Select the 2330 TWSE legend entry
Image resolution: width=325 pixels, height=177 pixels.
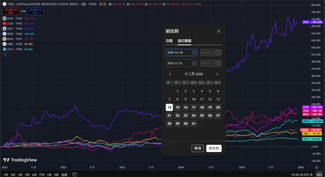(x=18, y=24)
